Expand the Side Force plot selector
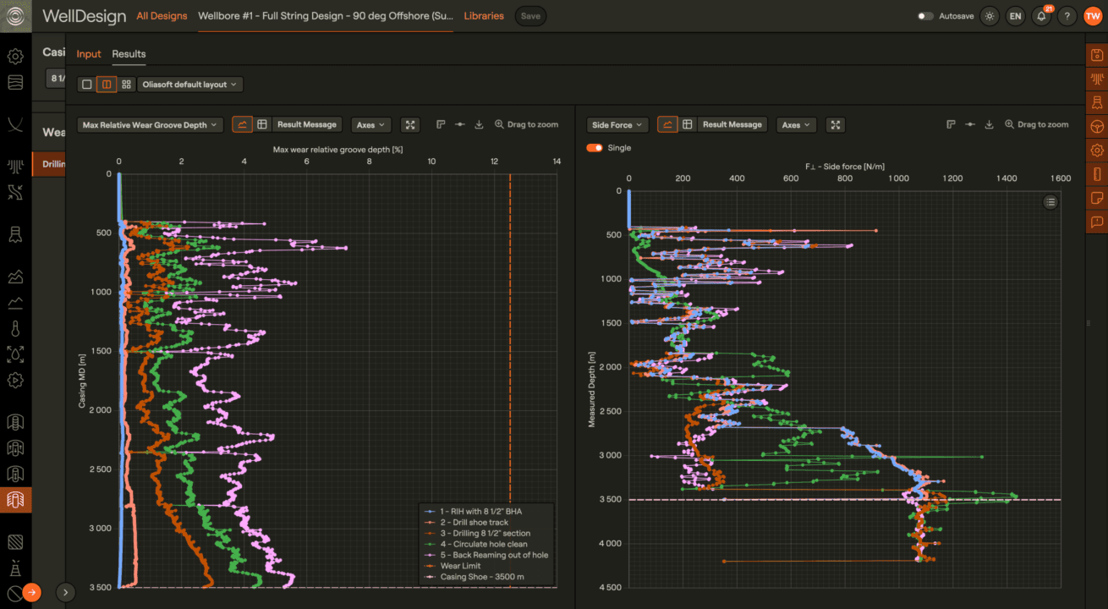Image resolution: width=1108 pixels, height=609 pixels. [x=617, y=125]
